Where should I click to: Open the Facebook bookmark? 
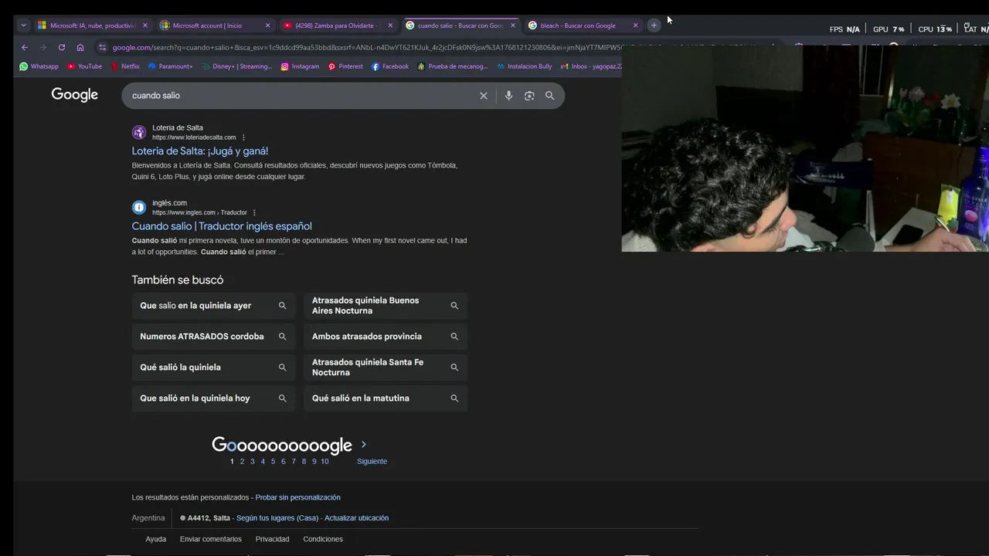(390, 66)
